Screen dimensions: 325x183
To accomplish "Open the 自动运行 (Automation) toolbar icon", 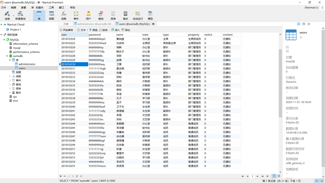I will point(138,16).
